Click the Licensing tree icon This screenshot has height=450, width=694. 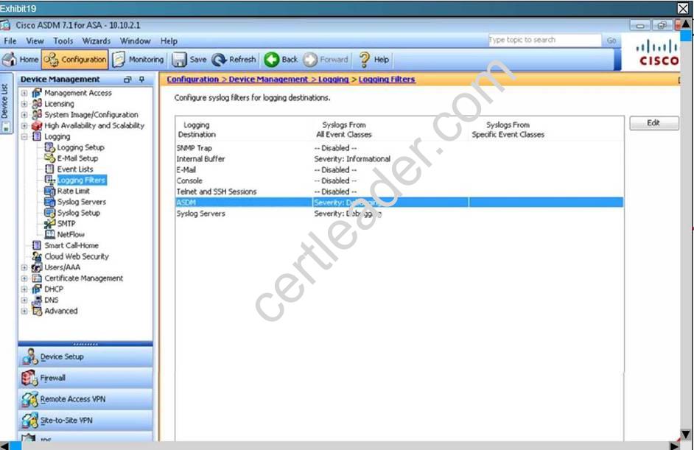(37, 104)
